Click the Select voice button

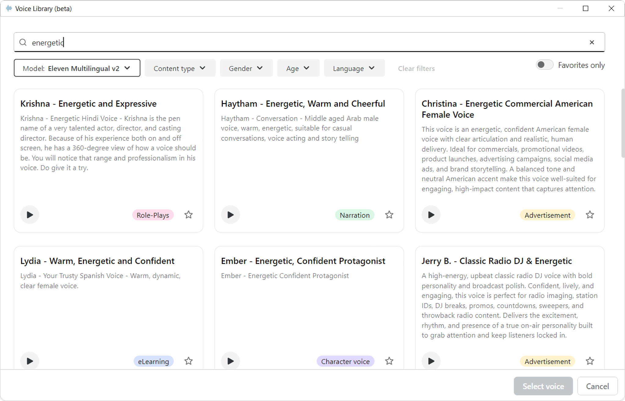tap(543, 386)
